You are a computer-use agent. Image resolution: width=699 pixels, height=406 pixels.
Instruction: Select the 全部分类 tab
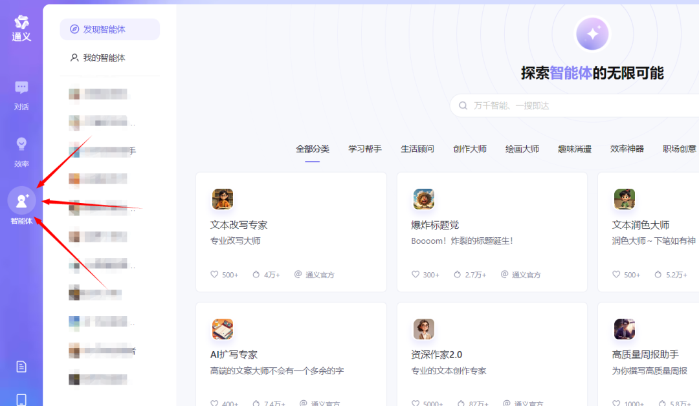(x=313, y=149)
